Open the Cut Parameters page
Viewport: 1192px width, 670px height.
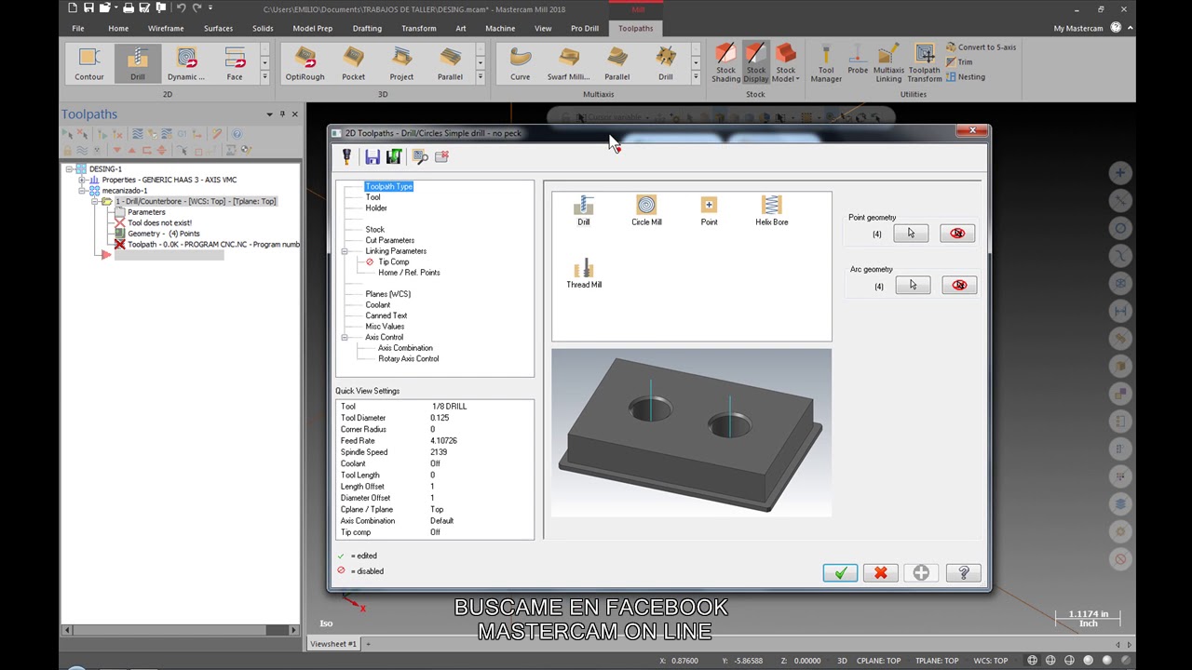pos(390,240)
